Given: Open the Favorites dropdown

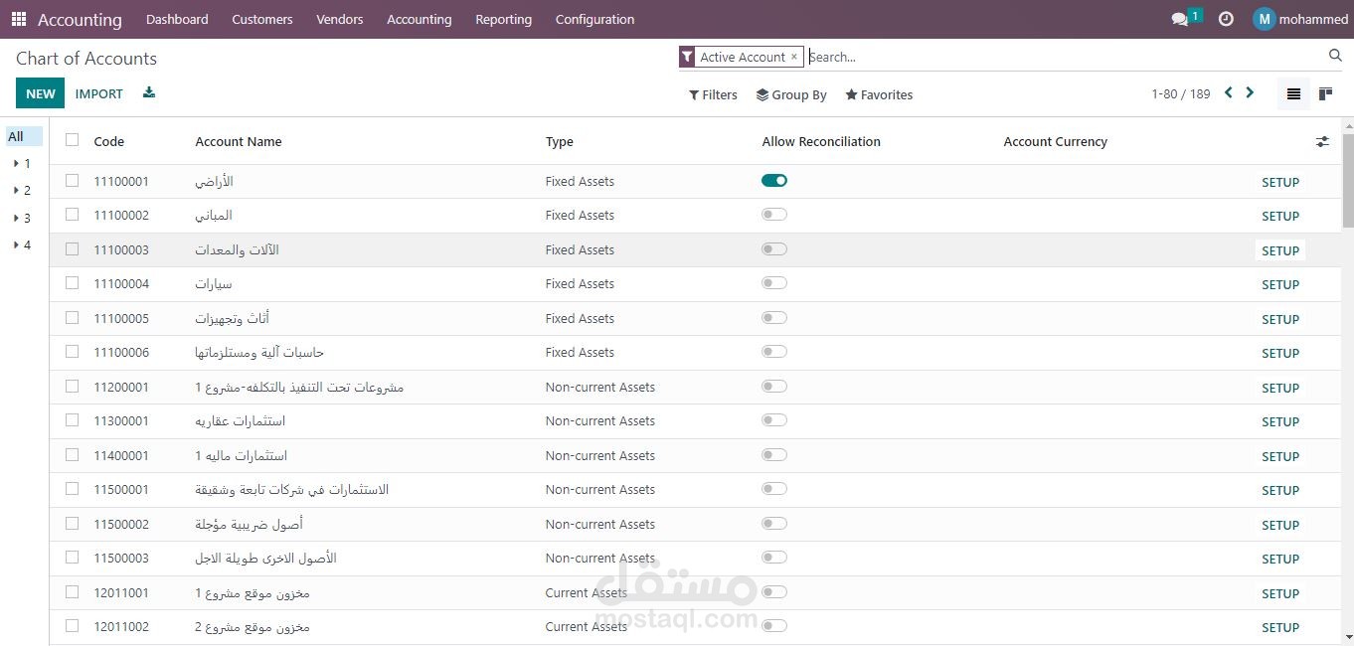Looking at the screenshot, I should 879,95.
